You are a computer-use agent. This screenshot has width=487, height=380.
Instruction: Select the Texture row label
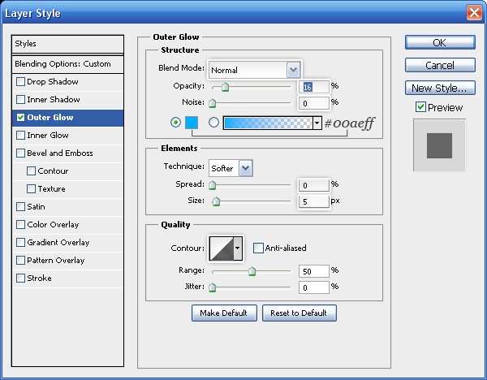(x=52, y=189)
